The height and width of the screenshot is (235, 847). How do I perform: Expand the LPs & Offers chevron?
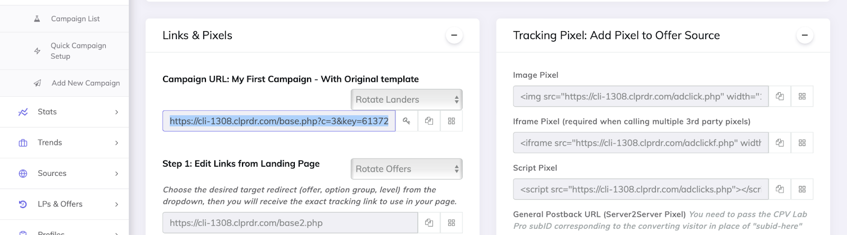116,204
